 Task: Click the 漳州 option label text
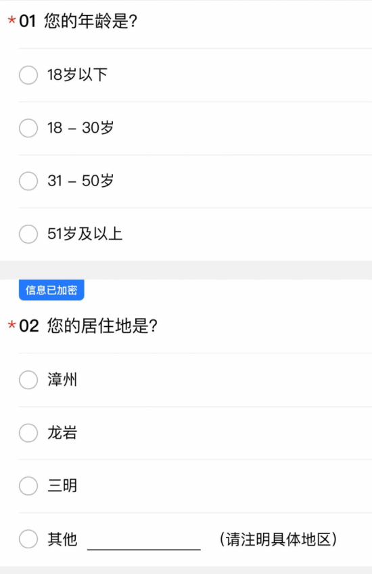[62, 380]
